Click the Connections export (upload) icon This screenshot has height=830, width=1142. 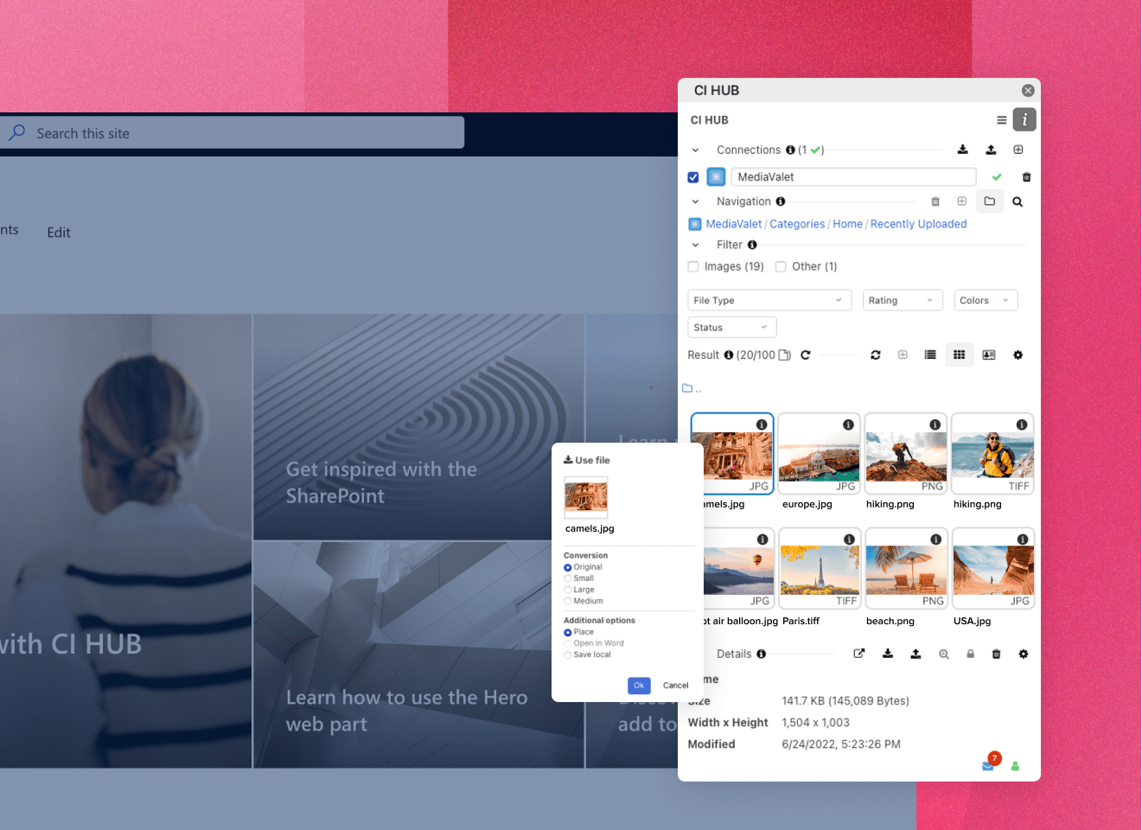pos(991,150)
